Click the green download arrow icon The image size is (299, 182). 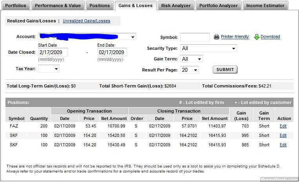click(257, 37)
